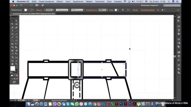The width and height of the screenshot is (191, 107).
Task: Select the технический эскиз.ai document tab
Action: click(34, 14)
